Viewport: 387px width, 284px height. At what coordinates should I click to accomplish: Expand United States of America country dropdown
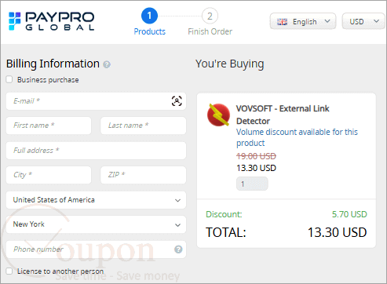(x=96, y=200)
